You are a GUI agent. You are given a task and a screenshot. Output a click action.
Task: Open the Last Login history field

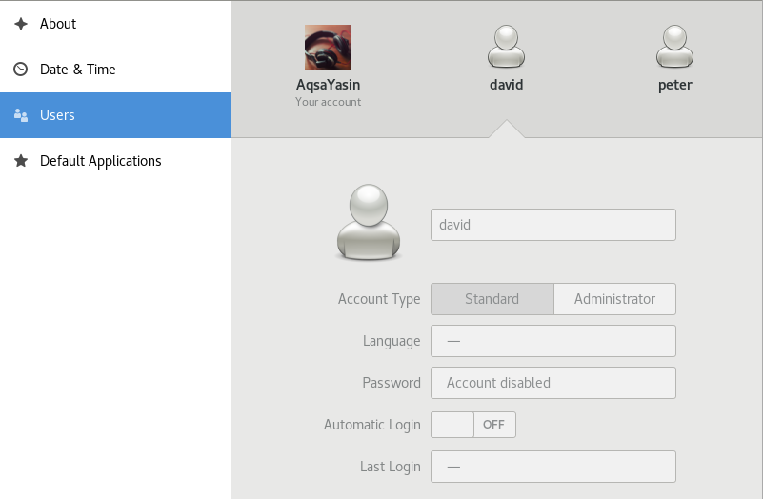point(552,467)
